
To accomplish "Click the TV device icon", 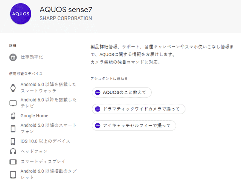I will [x=13, y=103].
